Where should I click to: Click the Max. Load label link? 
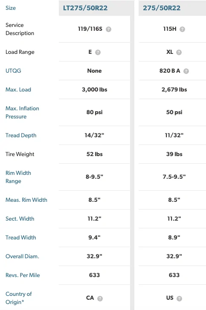(18, 89)
